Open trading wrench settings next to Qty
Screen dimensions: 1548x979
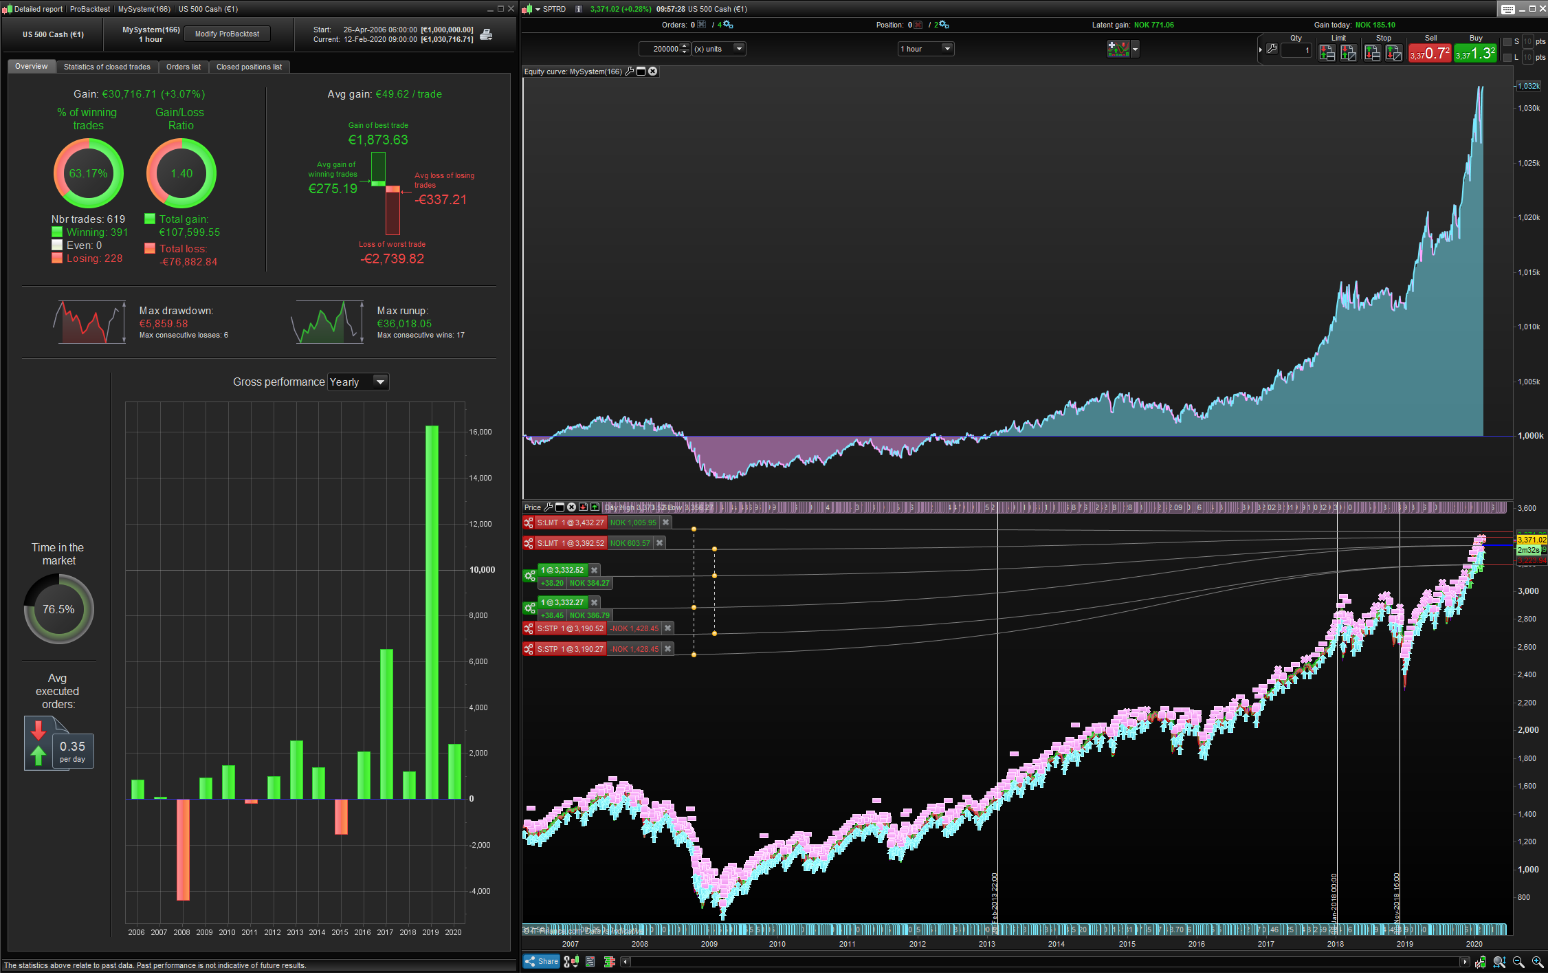pos(1272,49)
